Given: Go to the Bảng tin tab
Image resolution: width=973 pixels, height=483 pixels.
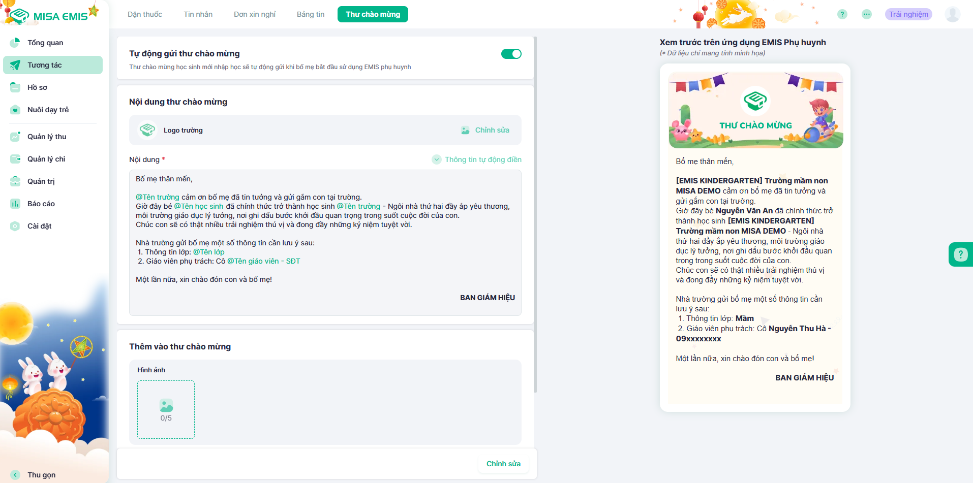Looking at the screenshot, I should pyautogui.click(x=310, y=14).
